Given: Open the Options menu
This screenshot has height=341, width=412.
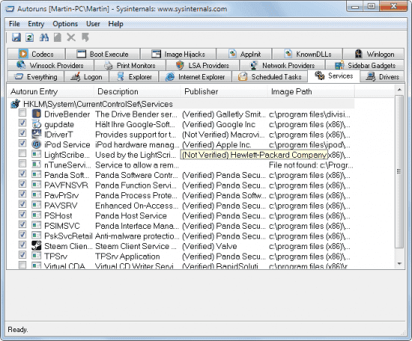Looking at the screenshot, I should point(65,24).
